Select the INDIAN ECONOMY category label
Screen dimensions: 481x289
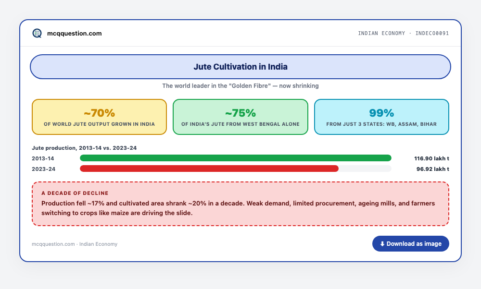point(381,33)
